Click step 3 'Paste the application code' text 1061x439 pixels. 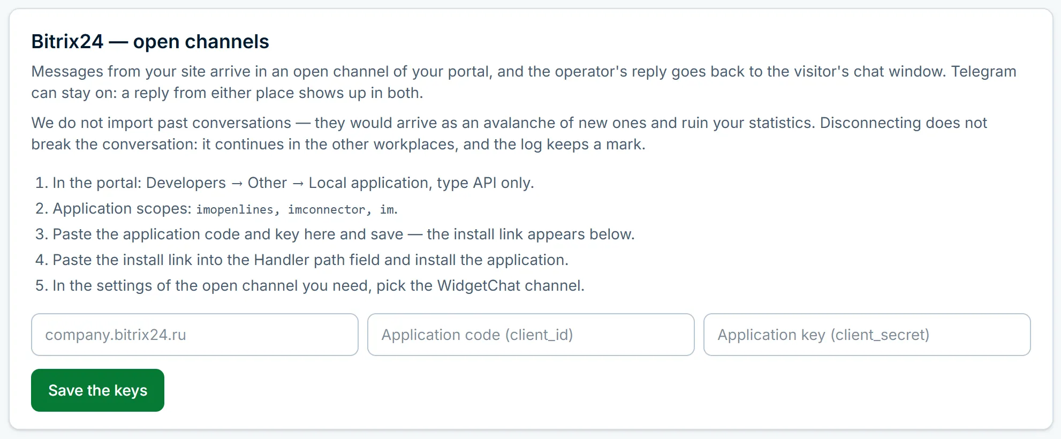click(x=344, y=234)
